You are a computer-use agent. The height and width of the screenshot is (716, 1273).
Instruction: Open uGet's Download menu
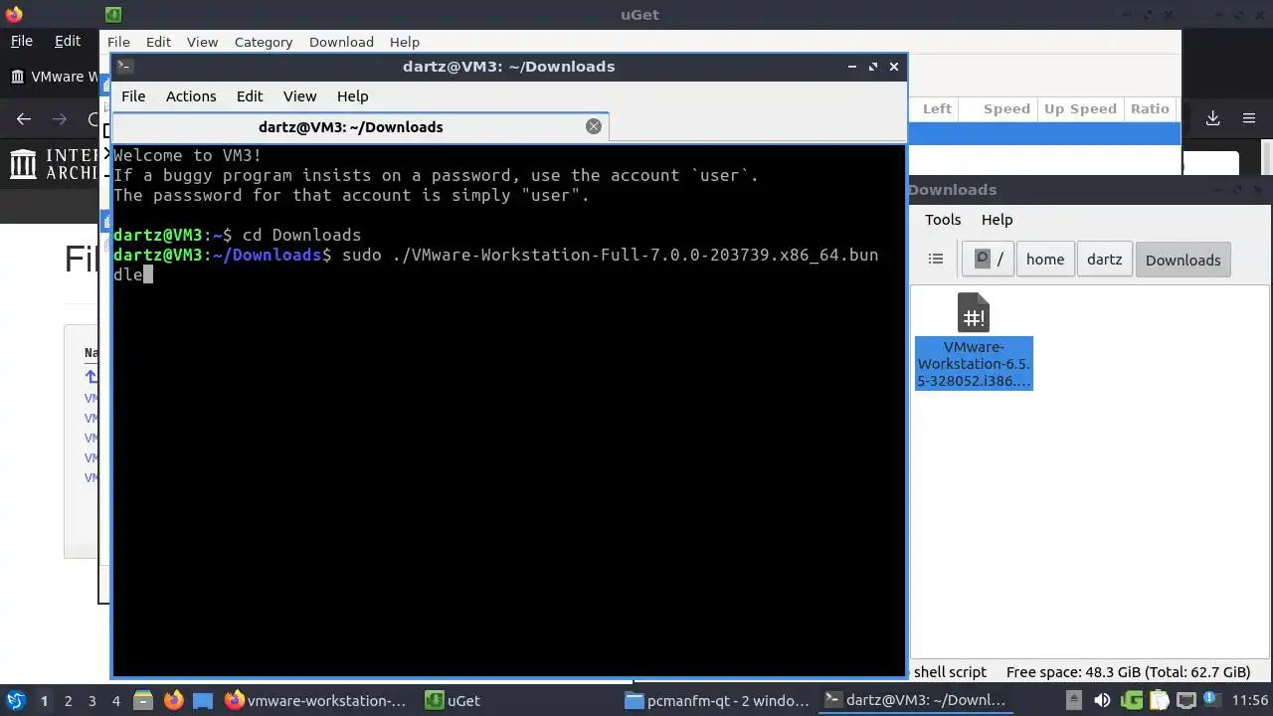click(341, 42)
